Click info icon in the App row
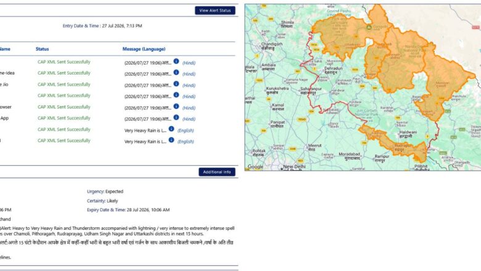 176,117
